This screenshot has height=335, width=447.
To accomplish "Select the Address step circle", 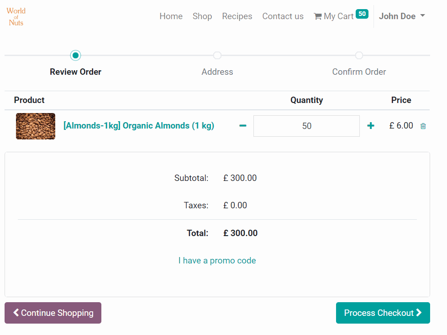I will pyautogui.click(x=217, y=56).
